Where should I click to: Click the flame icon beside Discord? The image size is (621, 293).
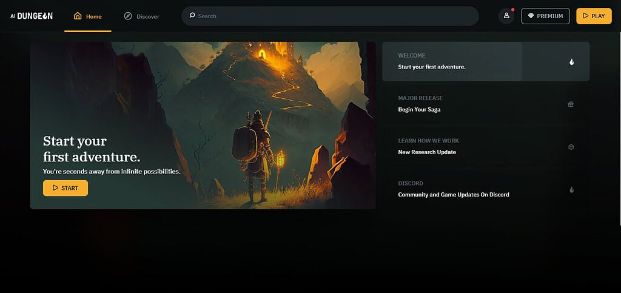[x=571, y=190]
